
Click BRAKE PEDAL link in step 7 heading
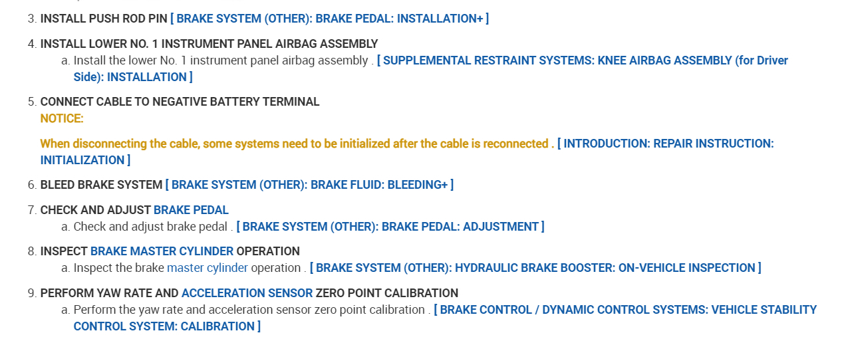click(x=191, y=210)
